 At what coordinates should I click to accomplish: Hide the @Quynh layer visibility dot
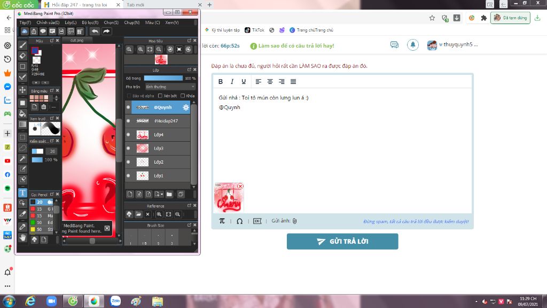pyautogui.click(x=128, y=107)
